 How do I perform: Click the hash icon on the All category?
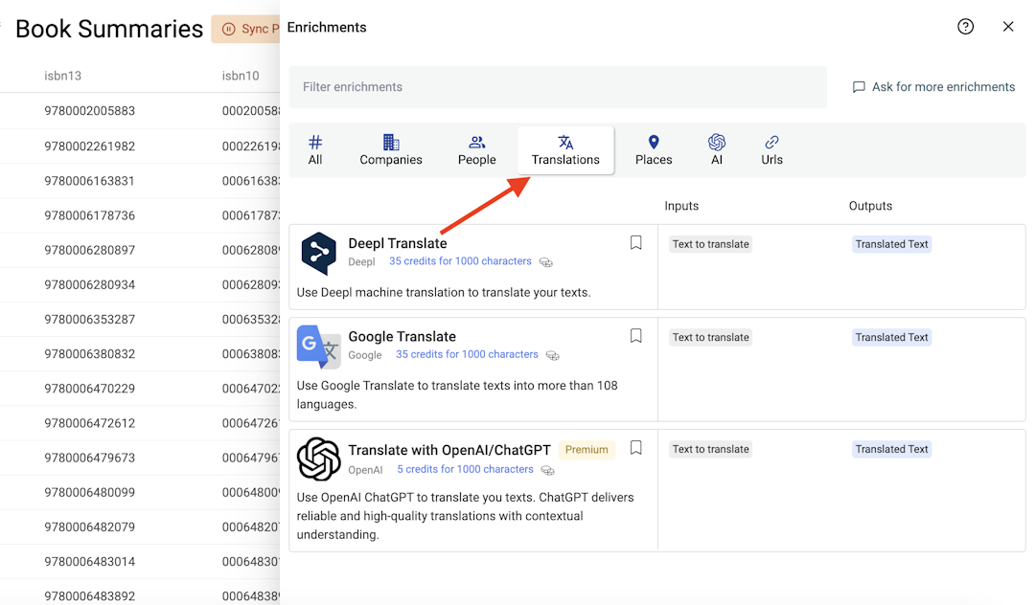(315, 140)
